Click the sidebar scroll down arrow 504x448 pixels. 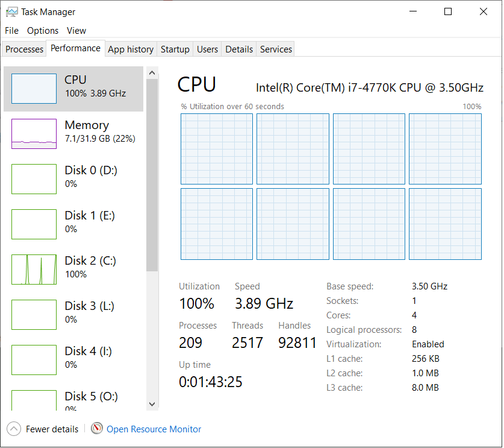point(152,405)
